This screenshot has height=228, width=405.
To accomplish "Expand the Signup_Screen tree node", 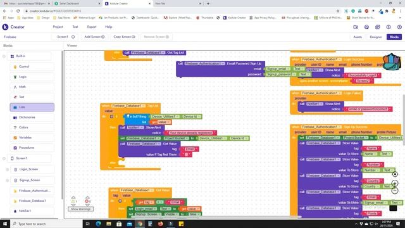I will (x=8, y=180).
